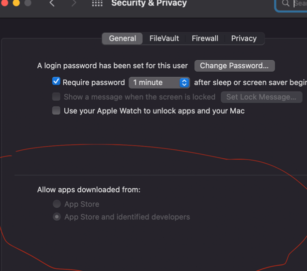Click the Change Password button
The width and height of the screenshot is (307, 271).
pos(234,66)
